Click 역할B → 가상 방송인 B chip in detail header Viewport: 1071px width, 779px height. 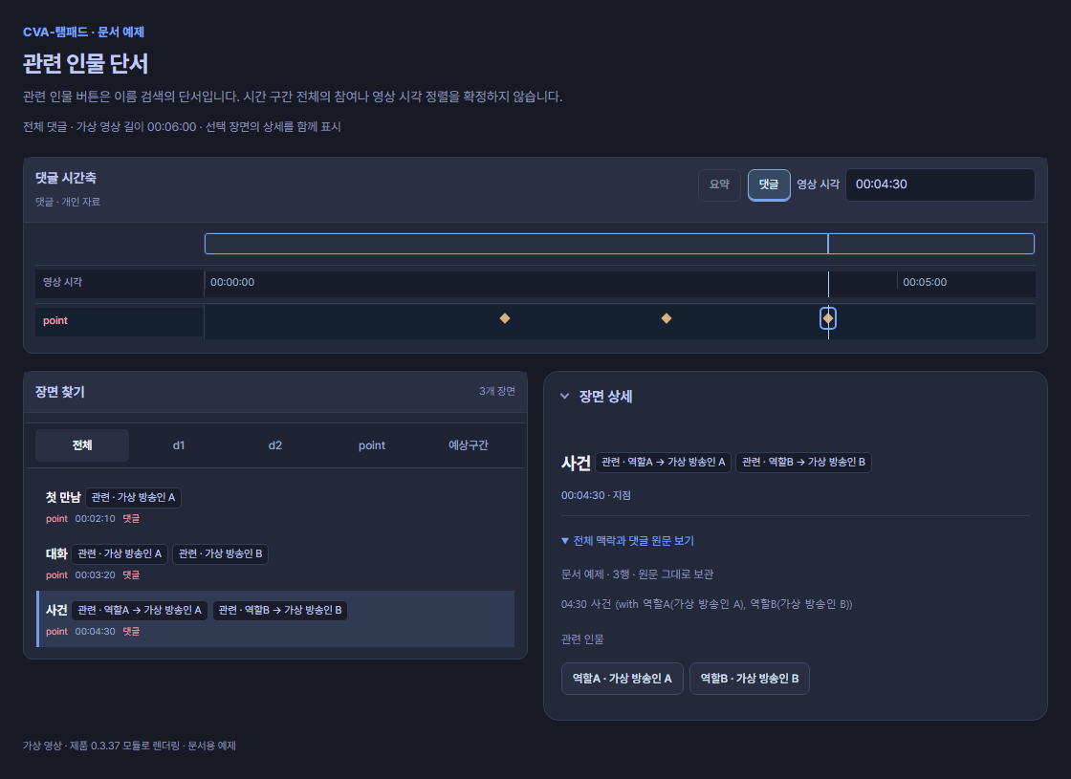click(803, 463)
